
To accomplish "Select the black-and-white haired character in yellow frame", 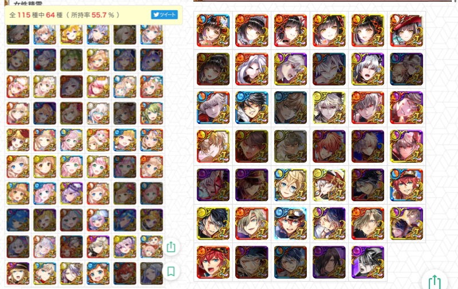I will 213,224.
